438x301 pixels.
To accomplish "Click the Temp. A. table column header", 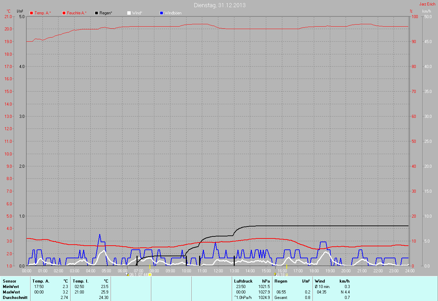I will [41, 281].
